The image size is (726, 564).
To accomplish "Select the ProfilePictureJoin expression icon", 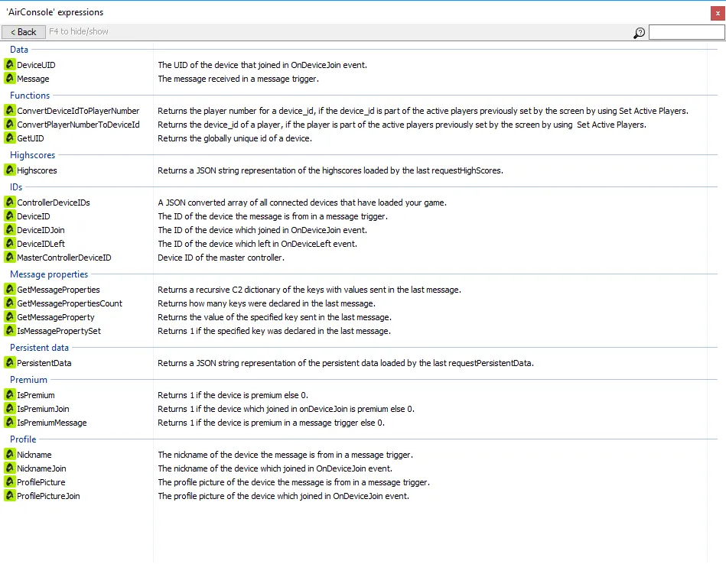I will [x=10, y=495].
